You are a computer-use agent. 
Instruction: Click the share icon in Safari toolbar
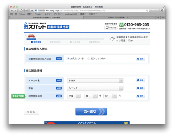26,10
